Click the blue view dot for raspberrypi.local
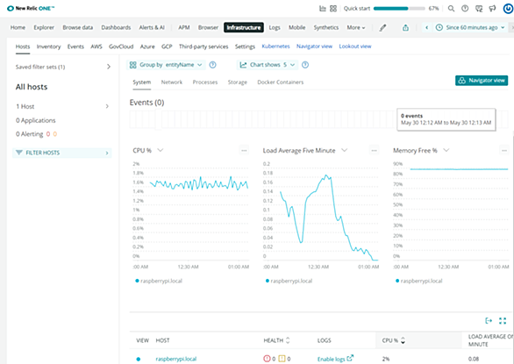 pyautogui.click(x=139, y=359)
